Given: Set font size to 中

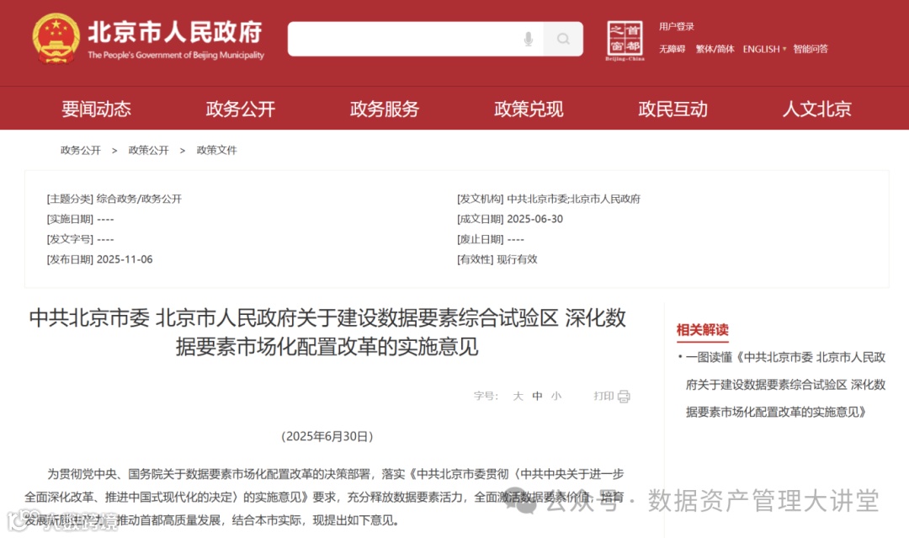Looking at the screenshot, I should pyautogui.click(x=537, y=396).
